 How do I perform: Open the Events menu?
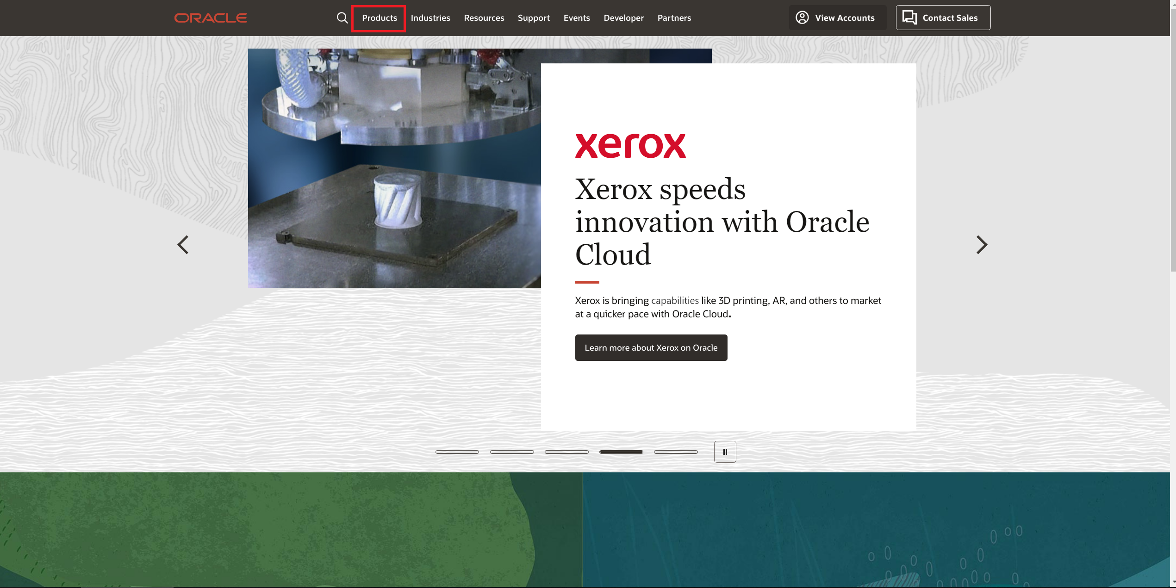pos(577,18)
